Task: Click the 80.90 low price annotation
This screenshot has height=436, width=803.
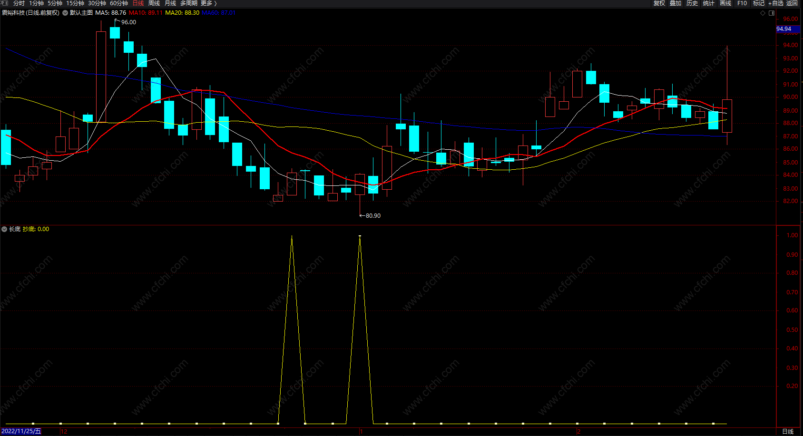Action: tap(373, 216)
